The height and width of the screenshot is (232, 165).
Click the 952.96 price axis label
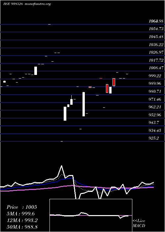(x=155, y=115)
